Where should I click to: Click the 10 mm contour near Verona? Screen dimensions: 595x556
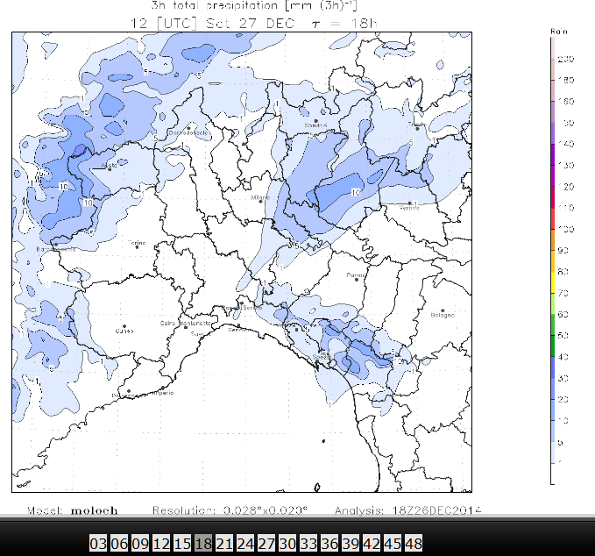coord(356,192)
